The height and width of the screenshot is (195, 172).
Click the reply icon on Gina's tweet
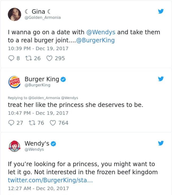pos(11,58)
